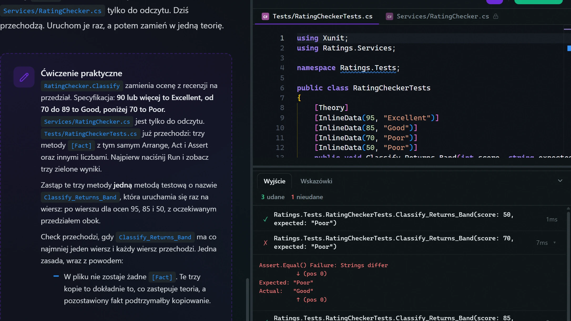The height and width of the screenshot is (321, 571).
Task: Click the namespace Ratings.Tests line
Action: click(348, 68)
